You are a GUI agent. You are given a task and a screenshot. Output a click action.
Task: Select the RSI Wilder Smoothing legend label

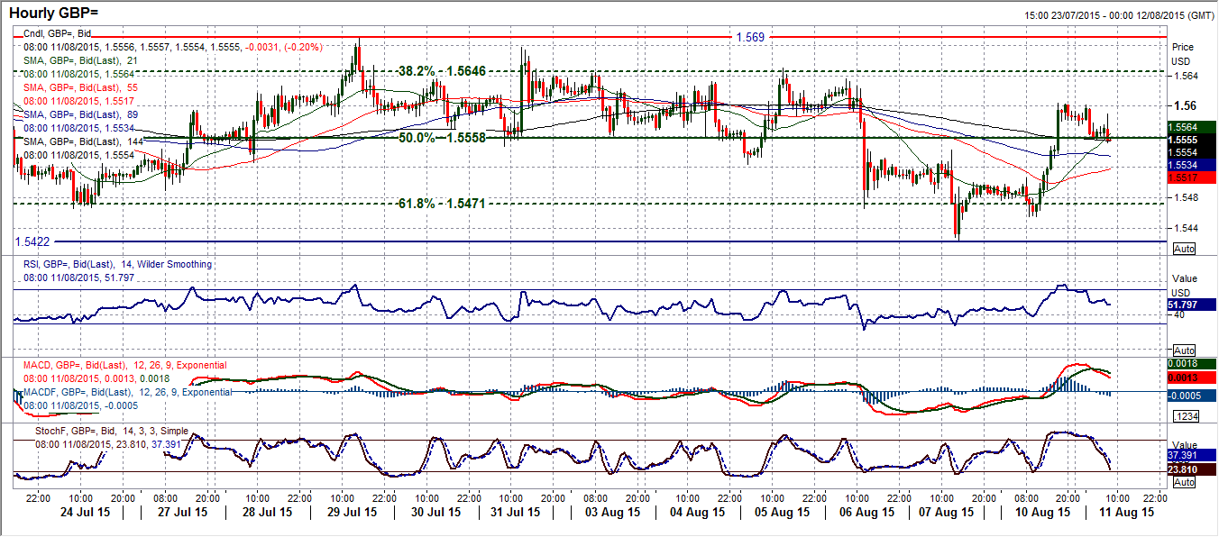click(118, 264)
